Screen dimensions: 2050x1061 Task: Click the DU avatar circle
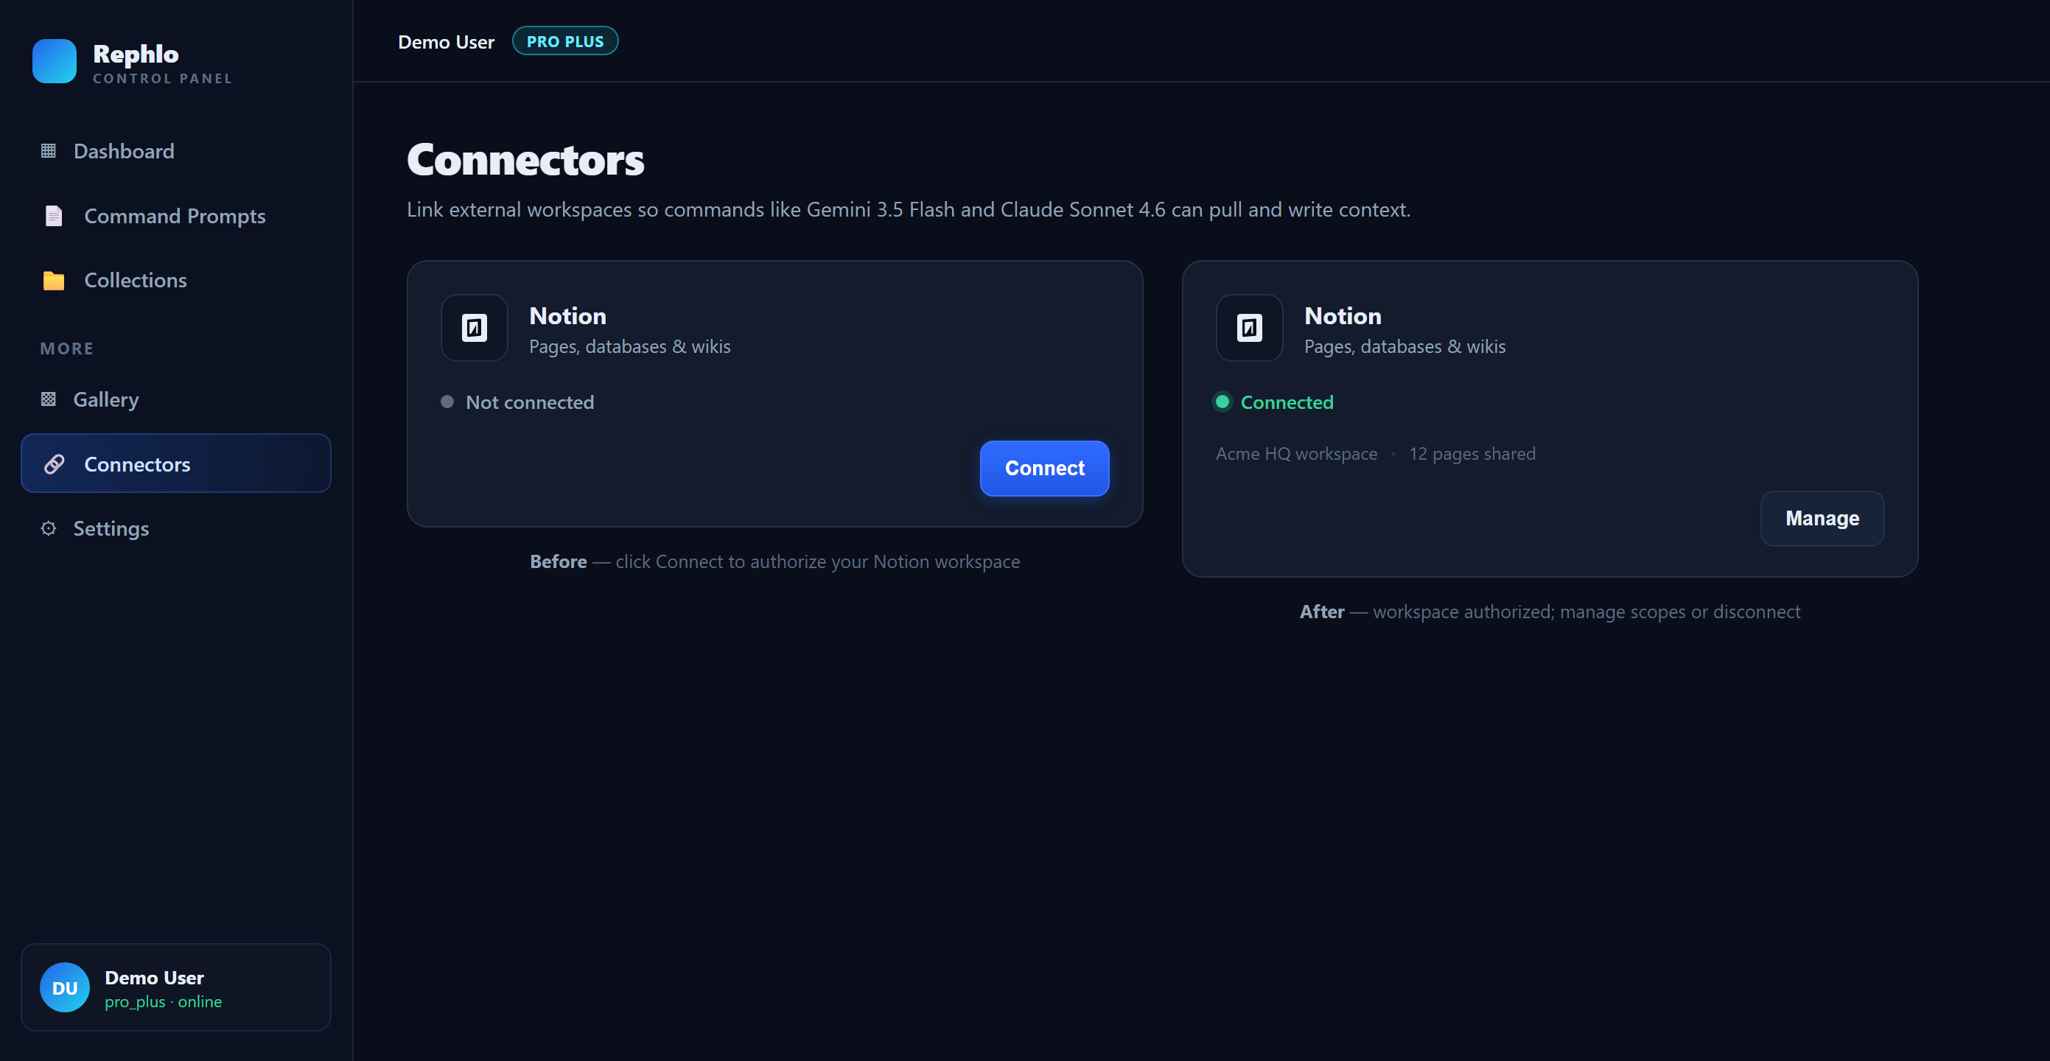coord(64,987)
